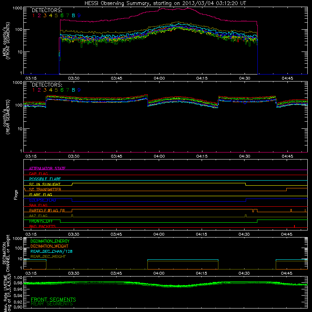Image resolution: width=312 pixels, height=312 pixels.
Task: Click 03:45 tick under rear segments plot
Action: click(117, 156)
